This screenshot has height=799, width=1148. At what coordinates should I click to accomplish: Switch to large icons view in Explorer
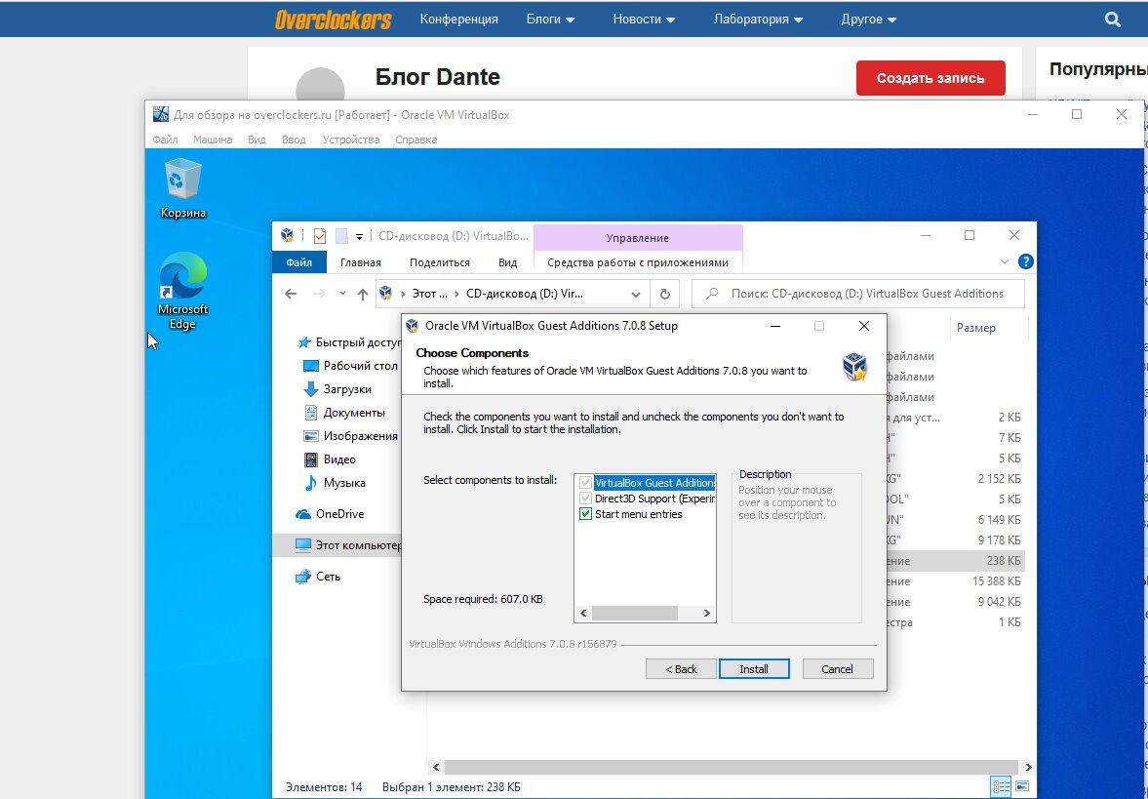[x=1021, y=787]
